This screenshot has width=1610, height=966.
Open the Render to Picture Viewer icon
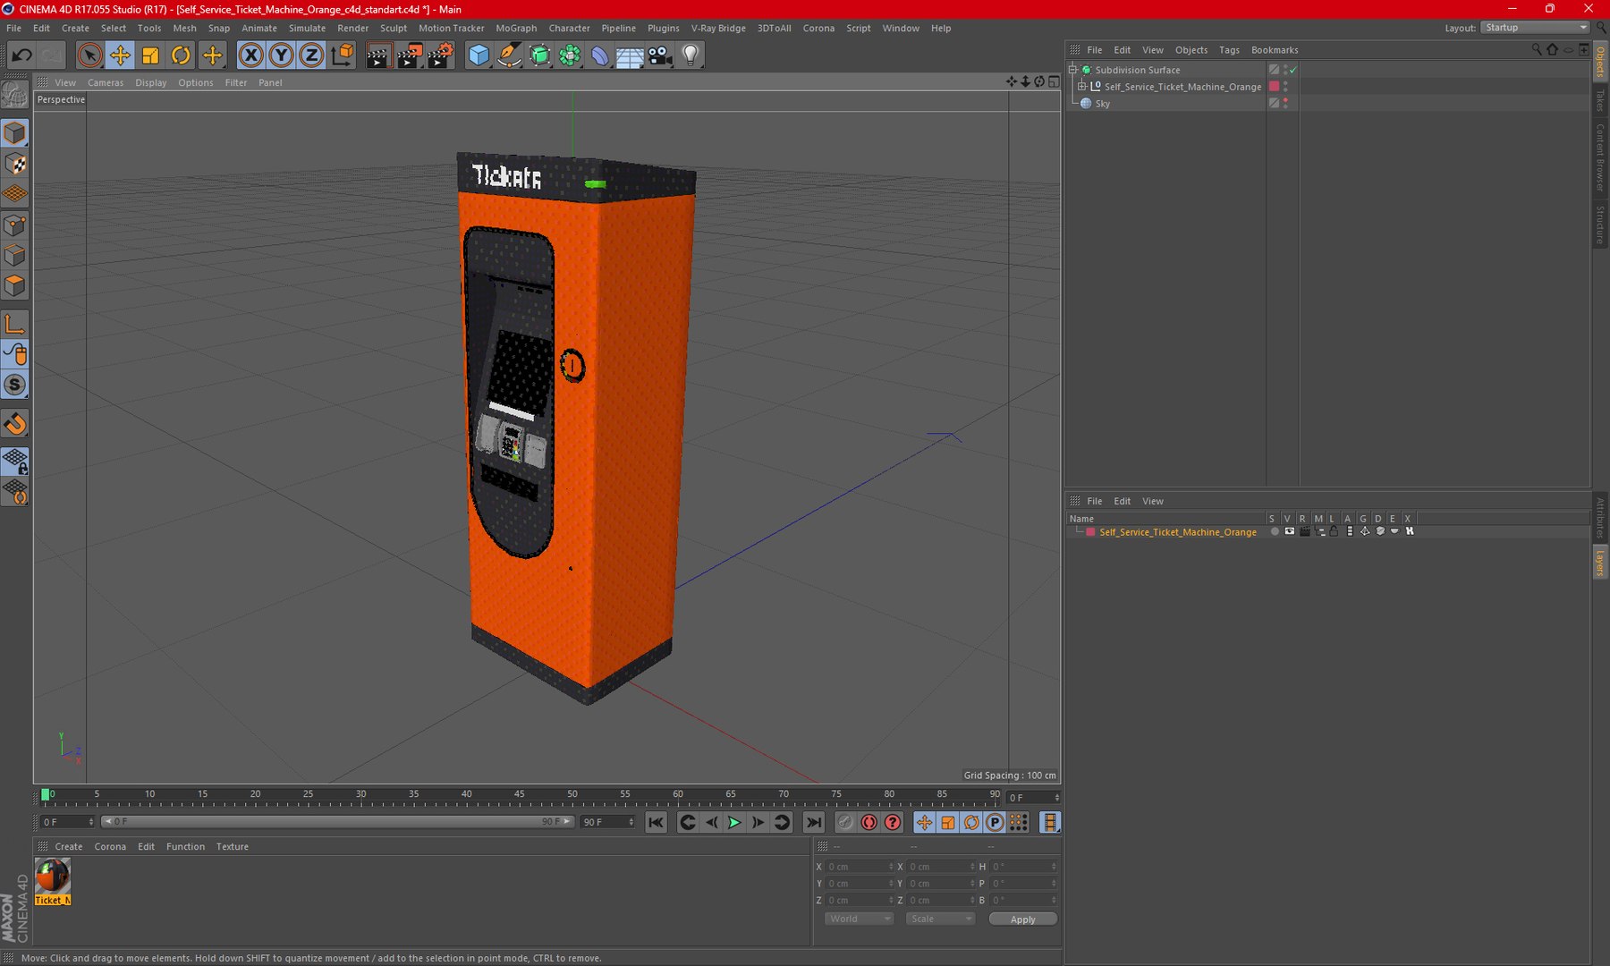[x=409, y=55]
